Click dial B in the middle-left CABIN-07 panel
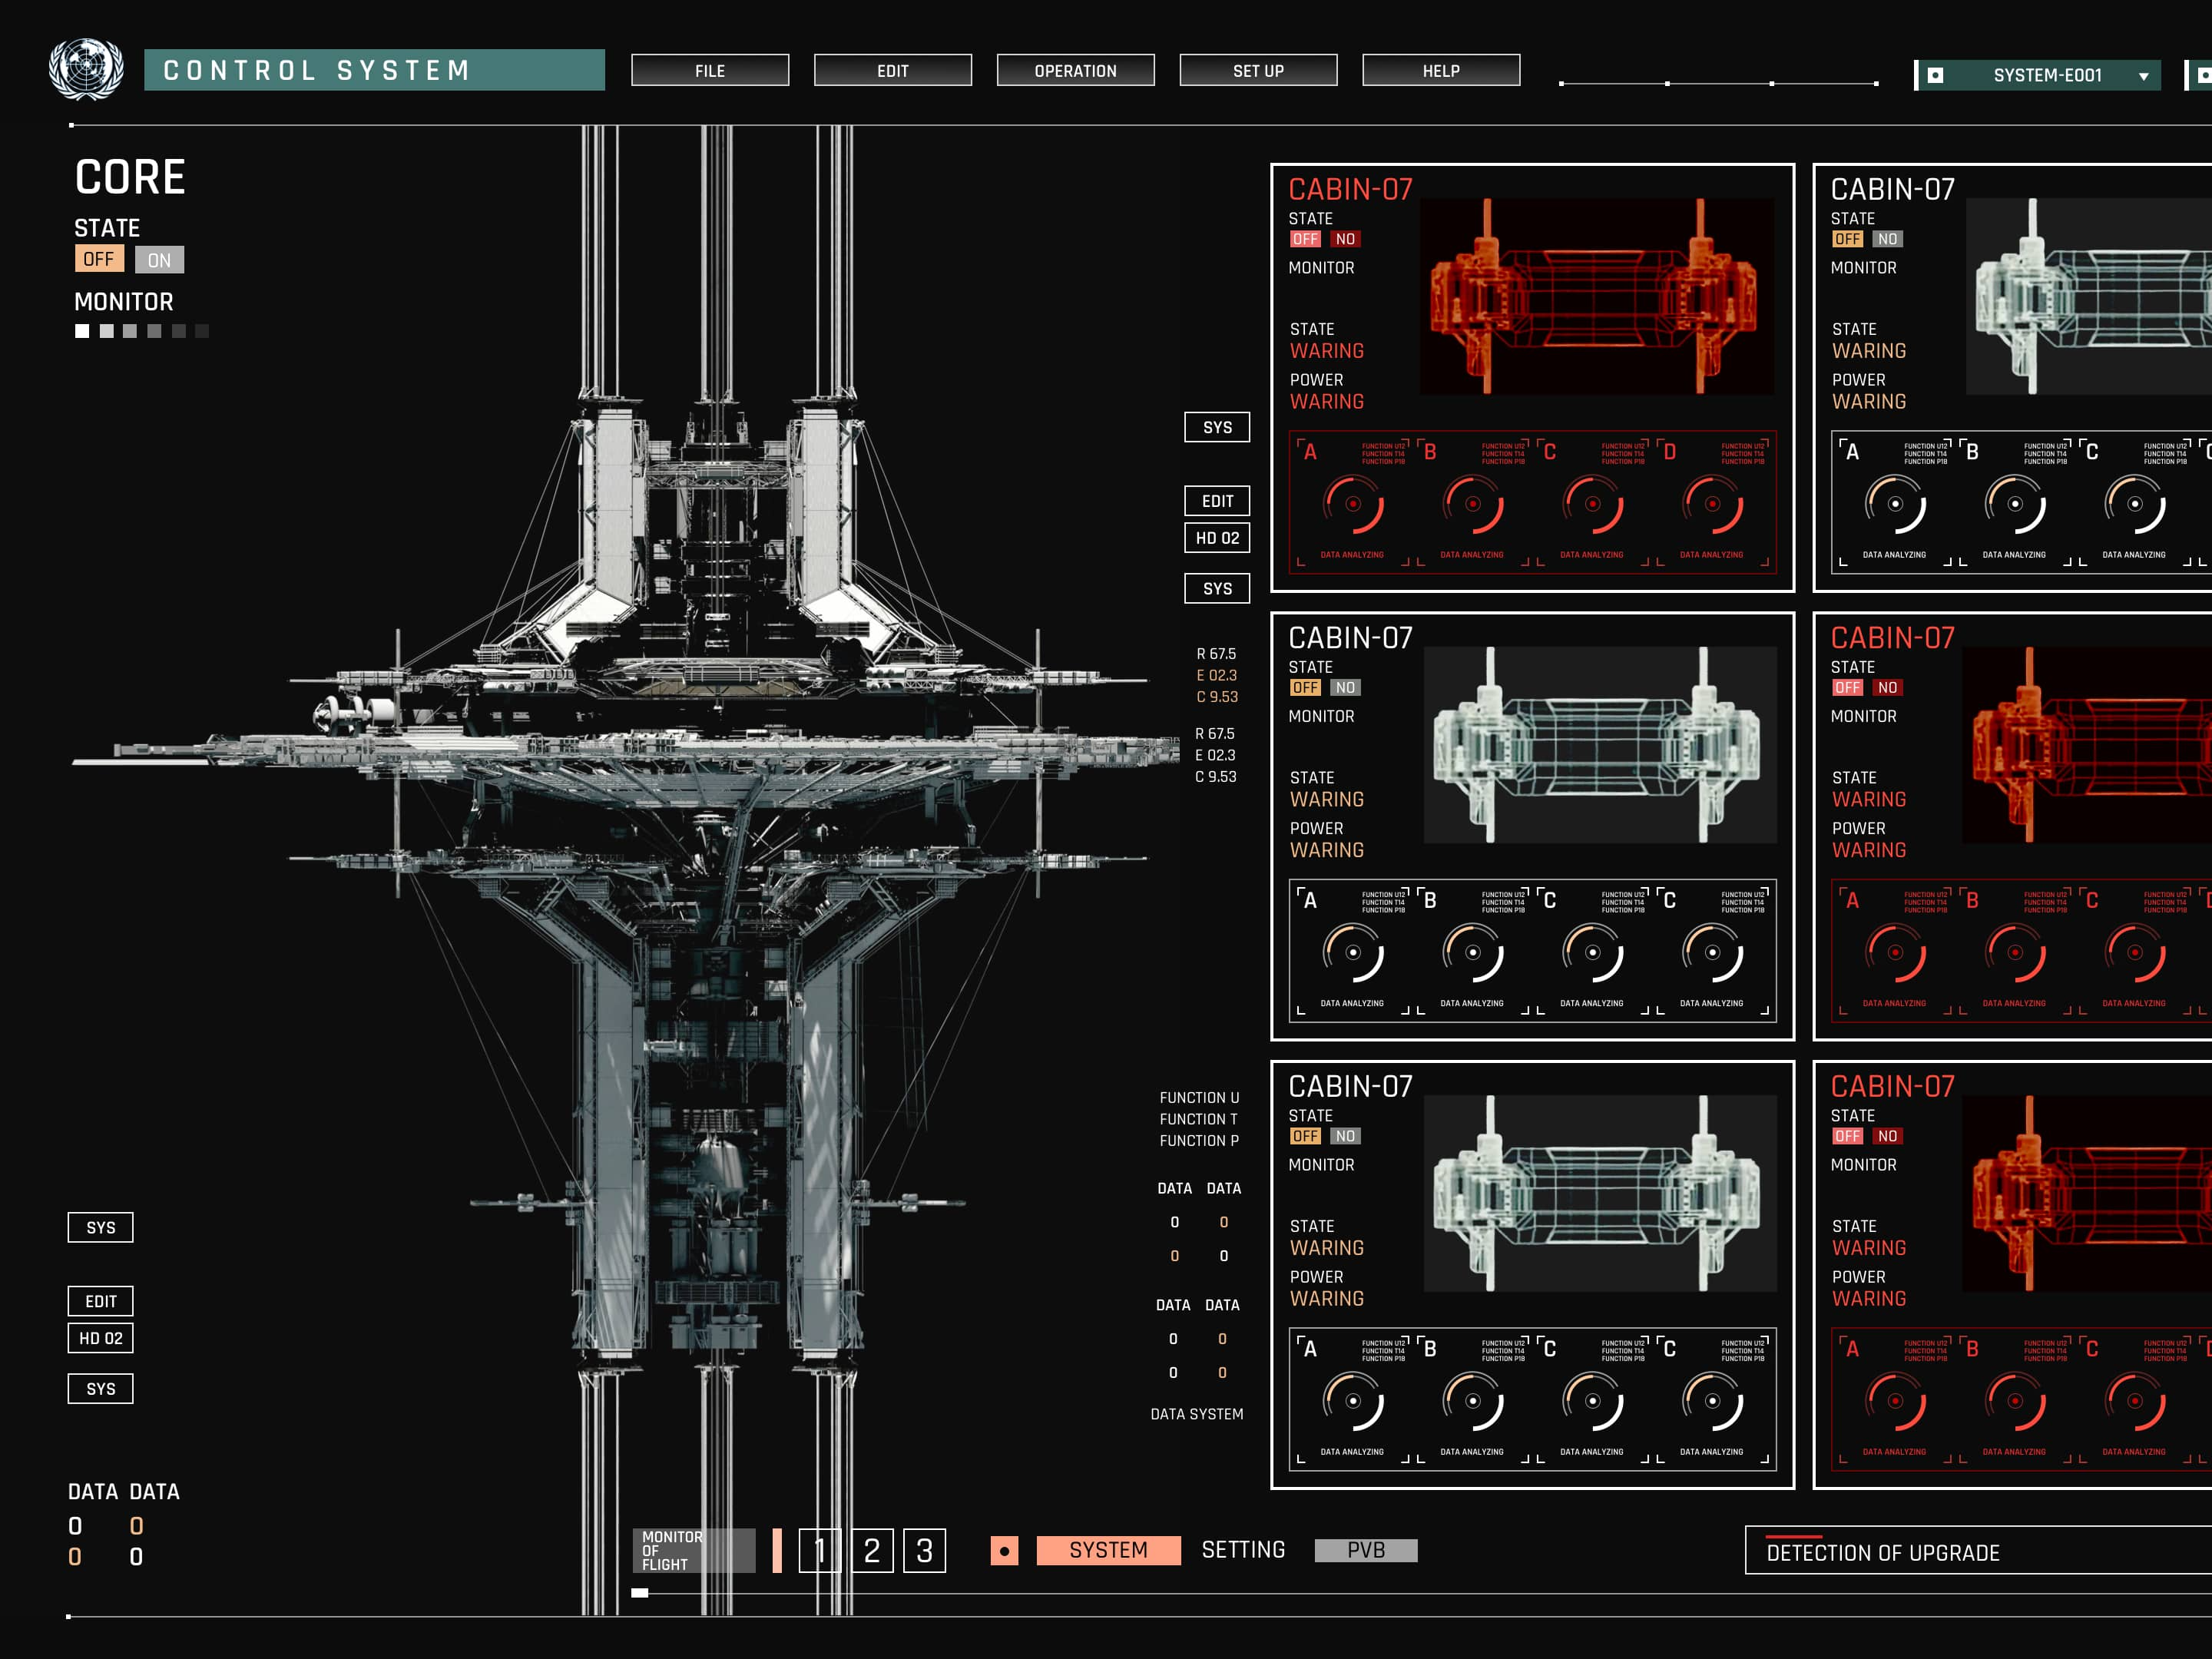 click(x=1472, y=952)
